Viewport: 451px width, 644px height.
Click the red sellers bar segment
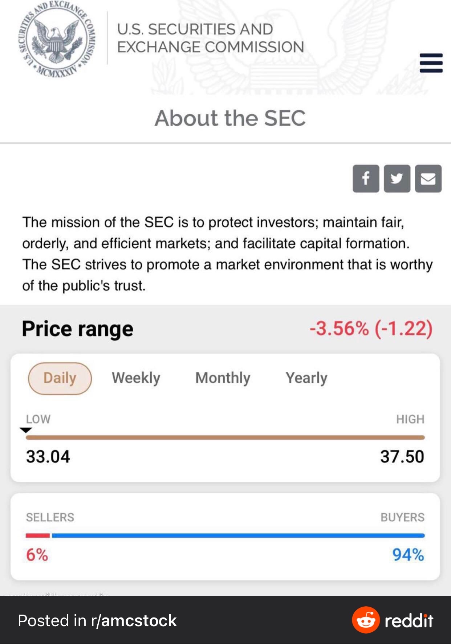tap(38, 535)
